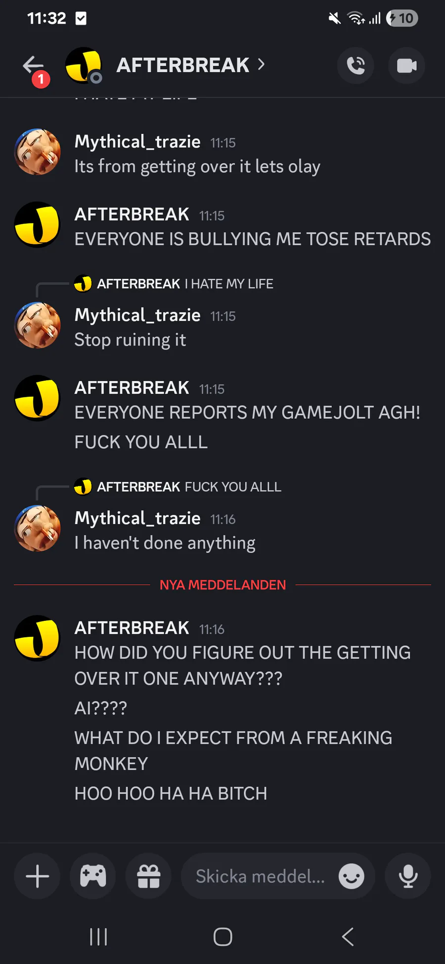This screenshot has height=964, width=445.
Task: Click in the Skicka meddelande input field
Action: click(261, 876)
